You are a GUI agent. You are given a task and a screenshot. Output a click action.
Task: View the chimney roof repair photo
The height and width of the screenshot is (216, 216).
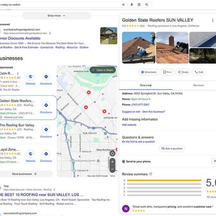pos(172,48)
